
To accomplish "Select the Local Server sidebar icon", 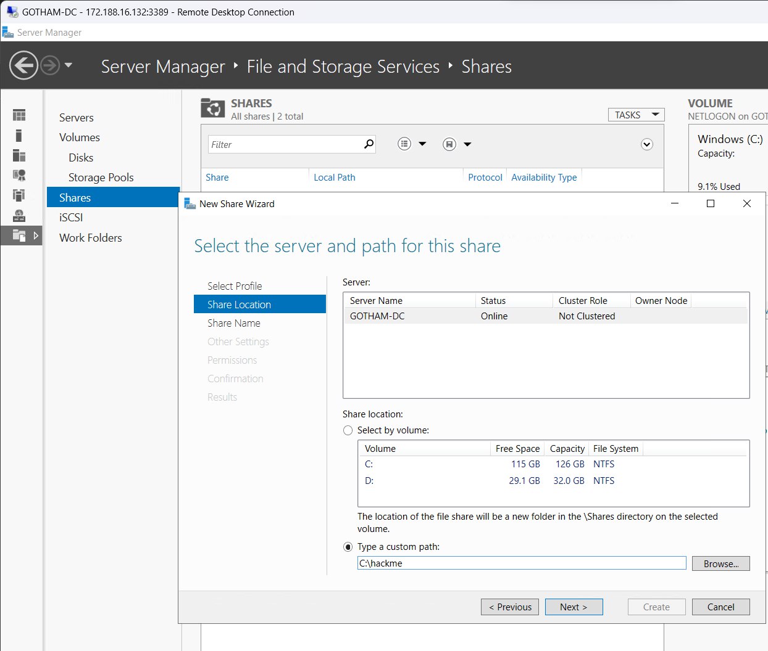I will pos(19,135).
